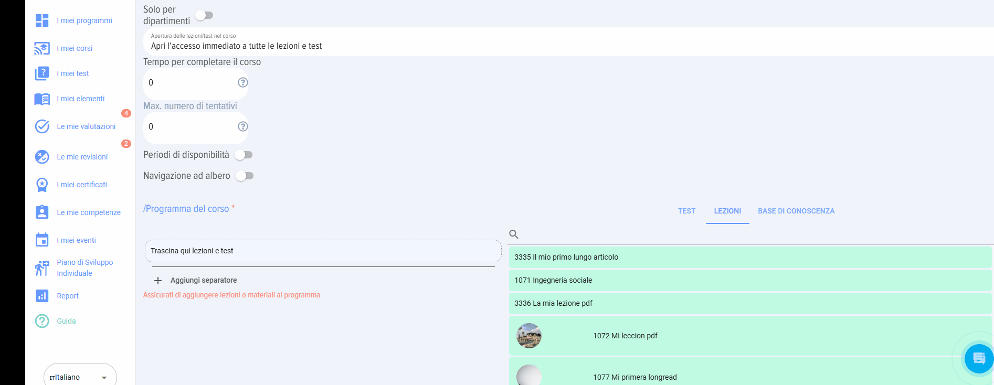Open the 'I miei eventi' calendar icon
Screen dimensions: 994x385
(x=42, y=240)
